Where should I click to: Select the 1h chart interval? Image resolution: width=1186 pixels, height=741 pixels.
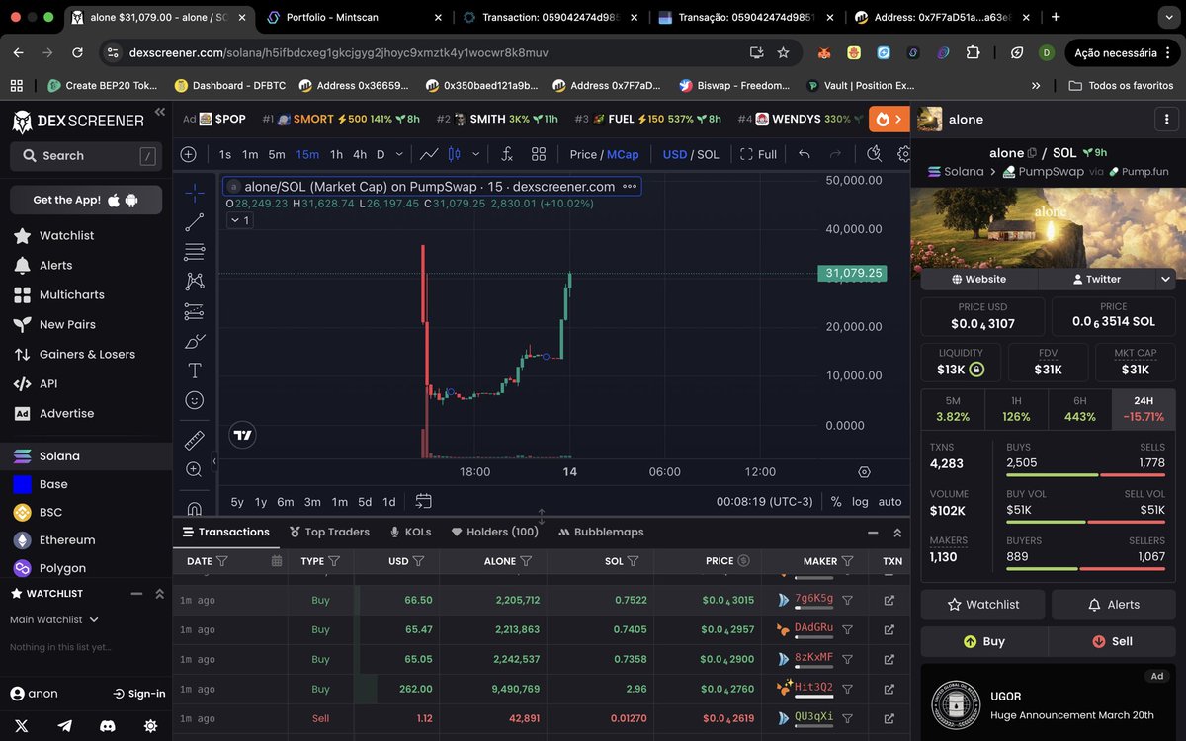(336, 154)
